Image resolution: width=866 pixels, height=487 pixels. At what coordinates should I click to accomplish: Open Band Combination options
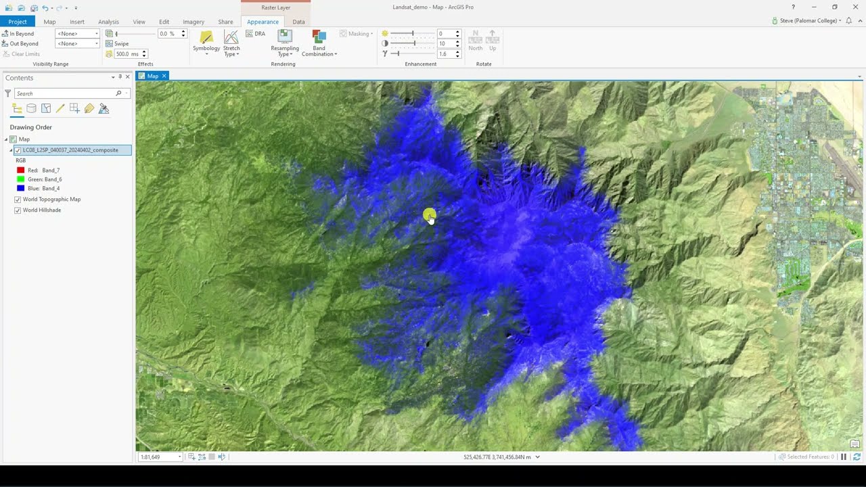click(319, 43)
